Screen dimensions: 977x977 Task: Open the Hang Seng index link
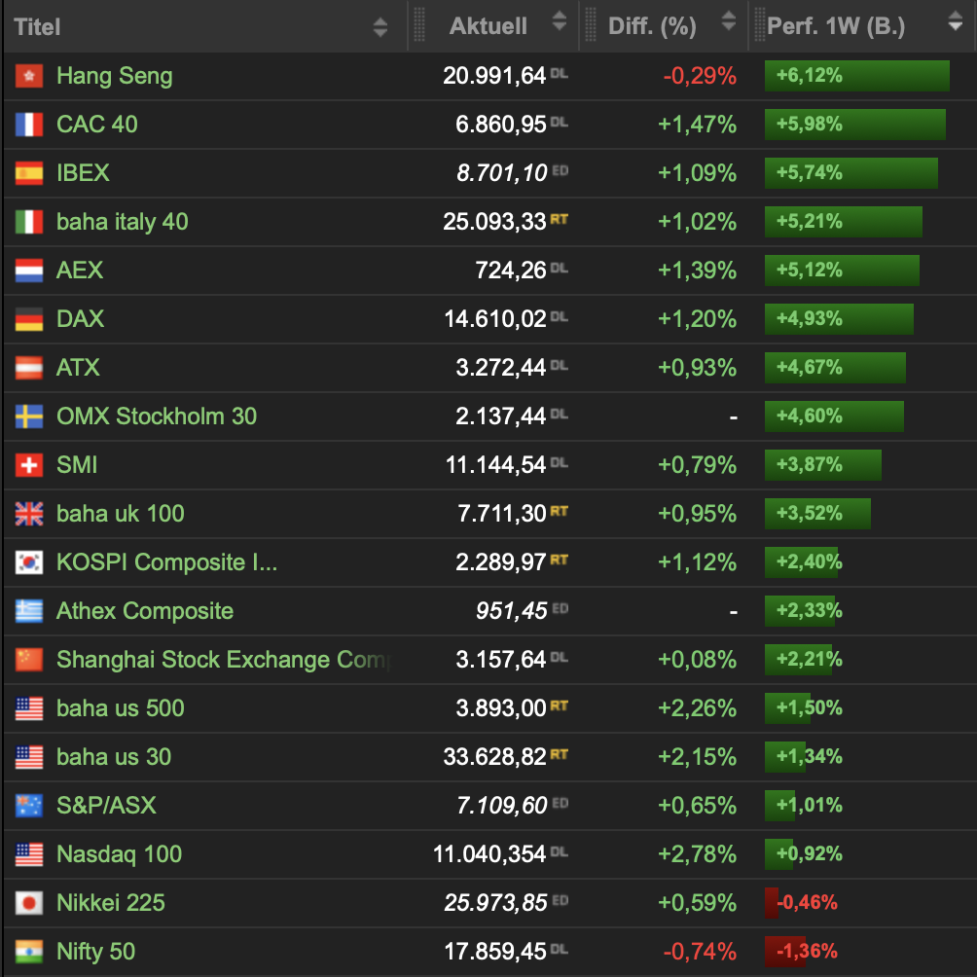coord(115,76)
